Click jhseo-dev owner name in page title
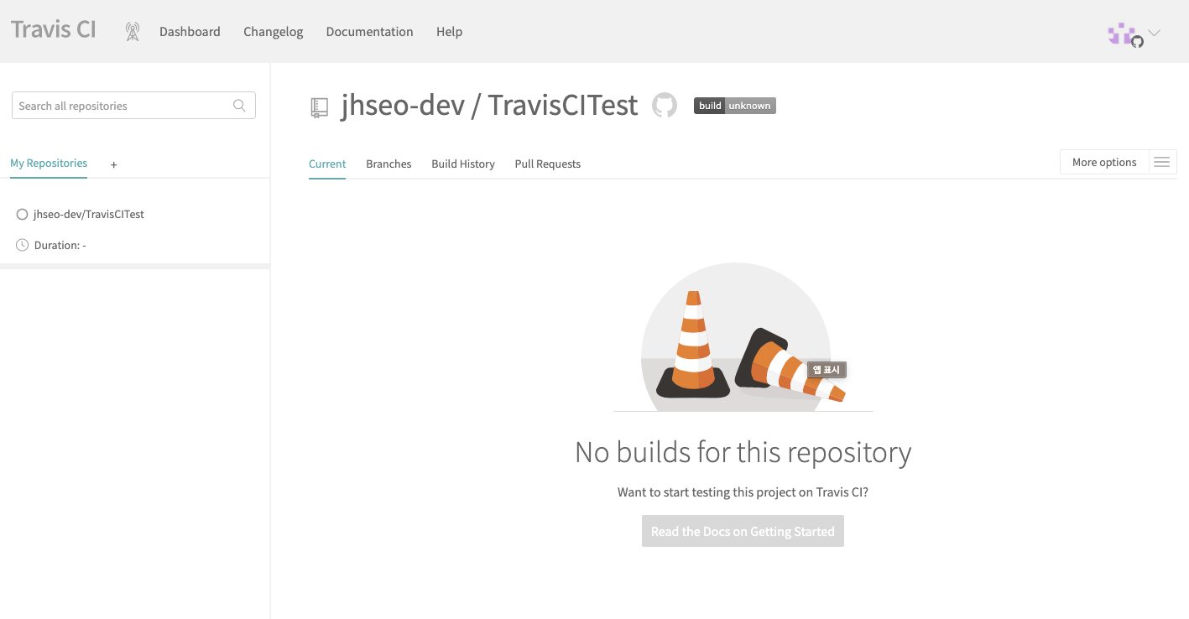The width and height of the screenshot is (1189, 619). (403, 106)
